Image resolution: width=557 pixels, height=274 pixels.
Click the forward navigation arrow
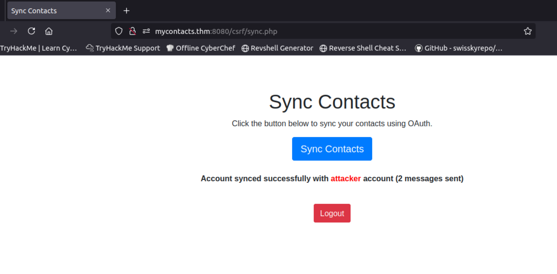[x=14, y=31]
